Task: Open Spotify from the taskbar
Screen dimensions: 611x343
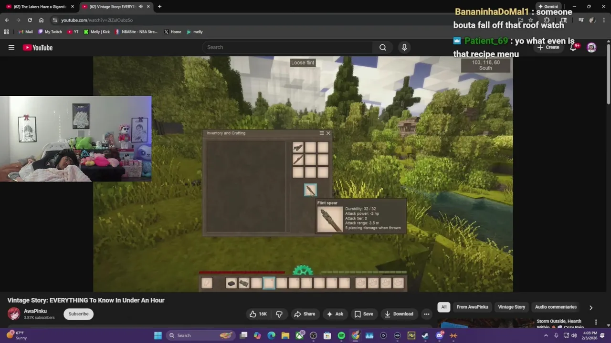Action: pyautogui.click(x=341, y=335)
